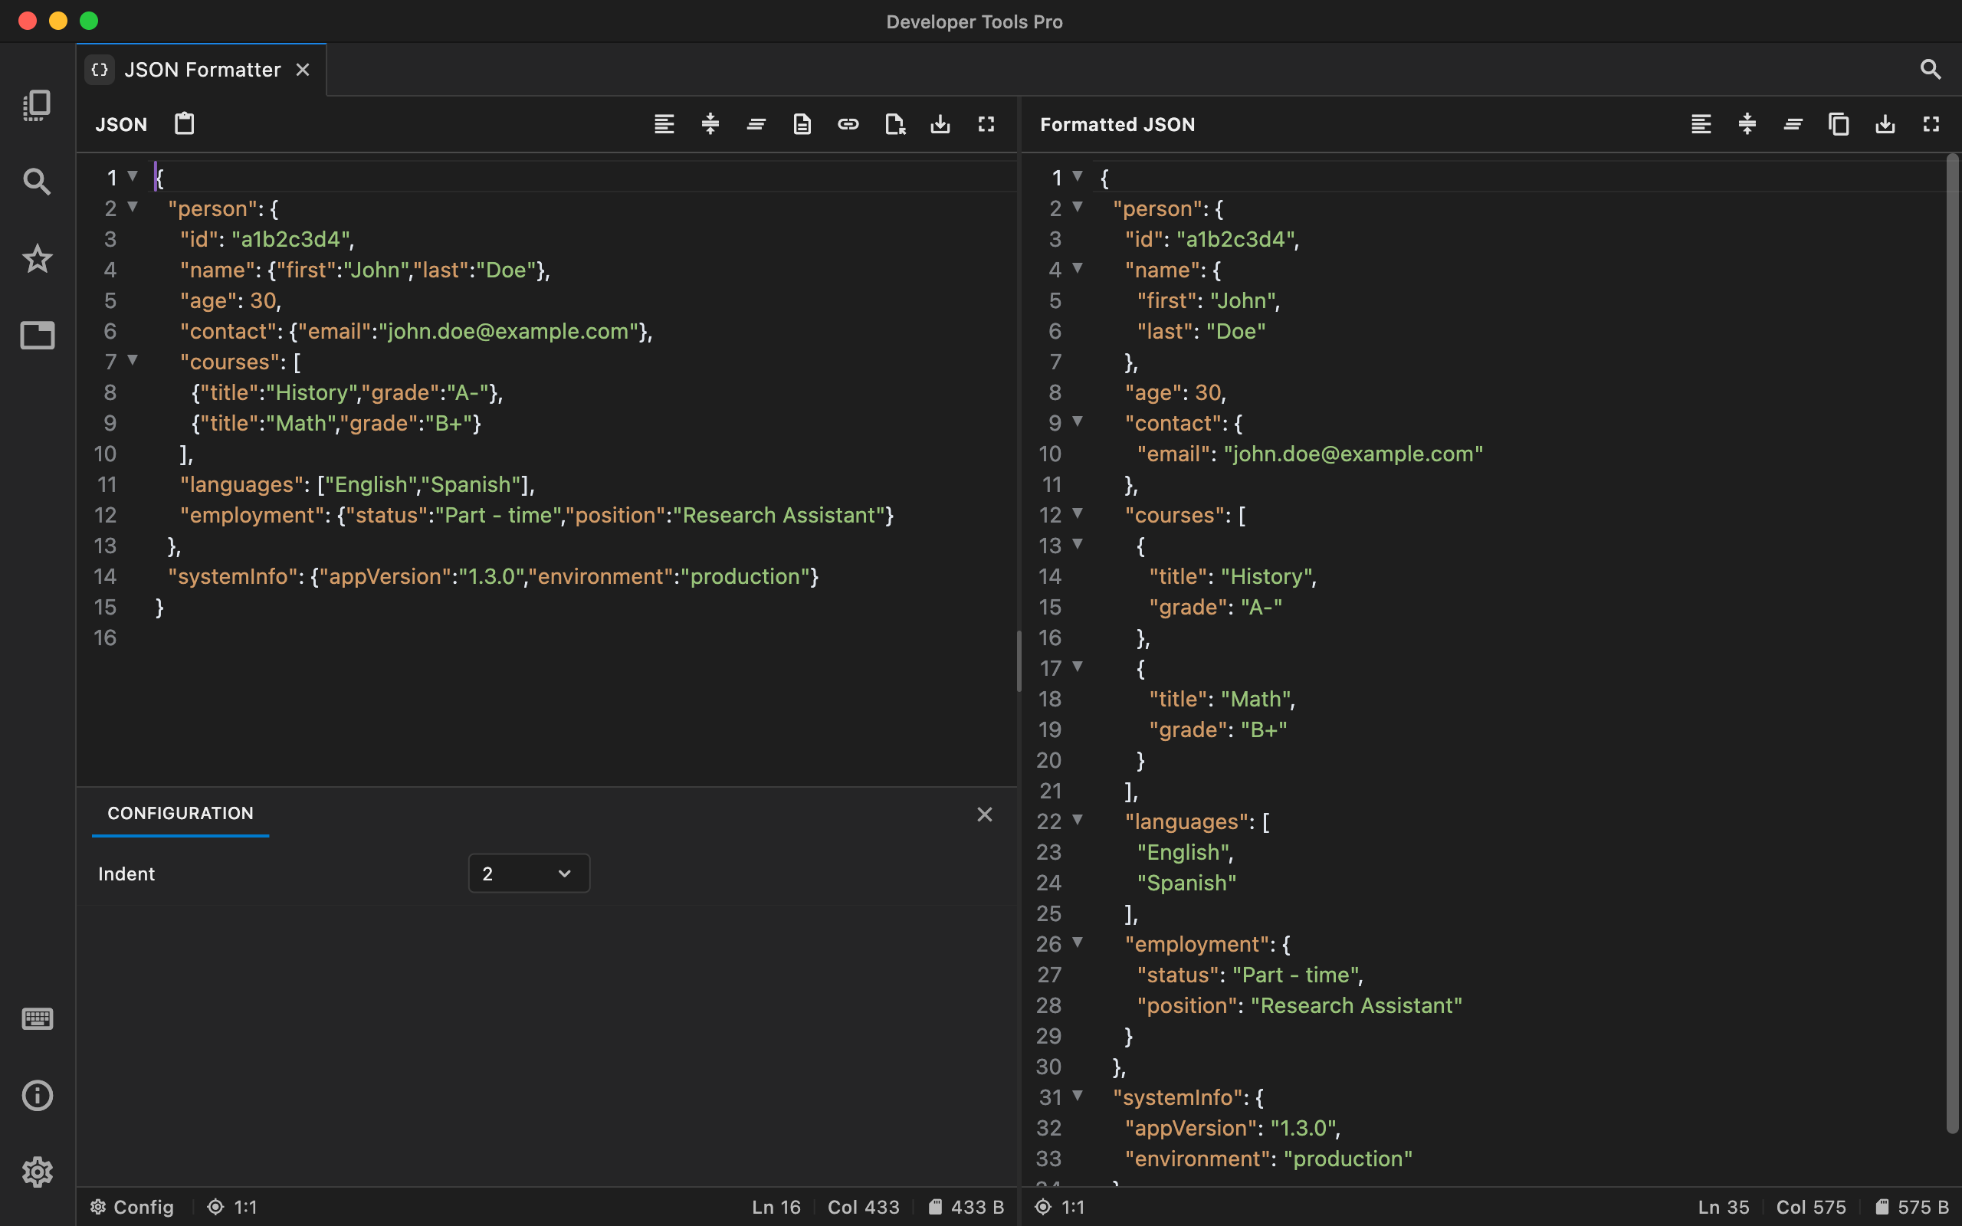
Task: Collapse "name" fold in Formatted JSON
Action: pyautogui.click(x=1078, y=267)
